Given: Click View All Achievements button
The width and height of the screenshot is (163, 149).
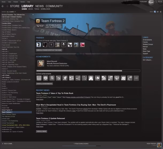Looking at the screenshot, I should [44, 84].
